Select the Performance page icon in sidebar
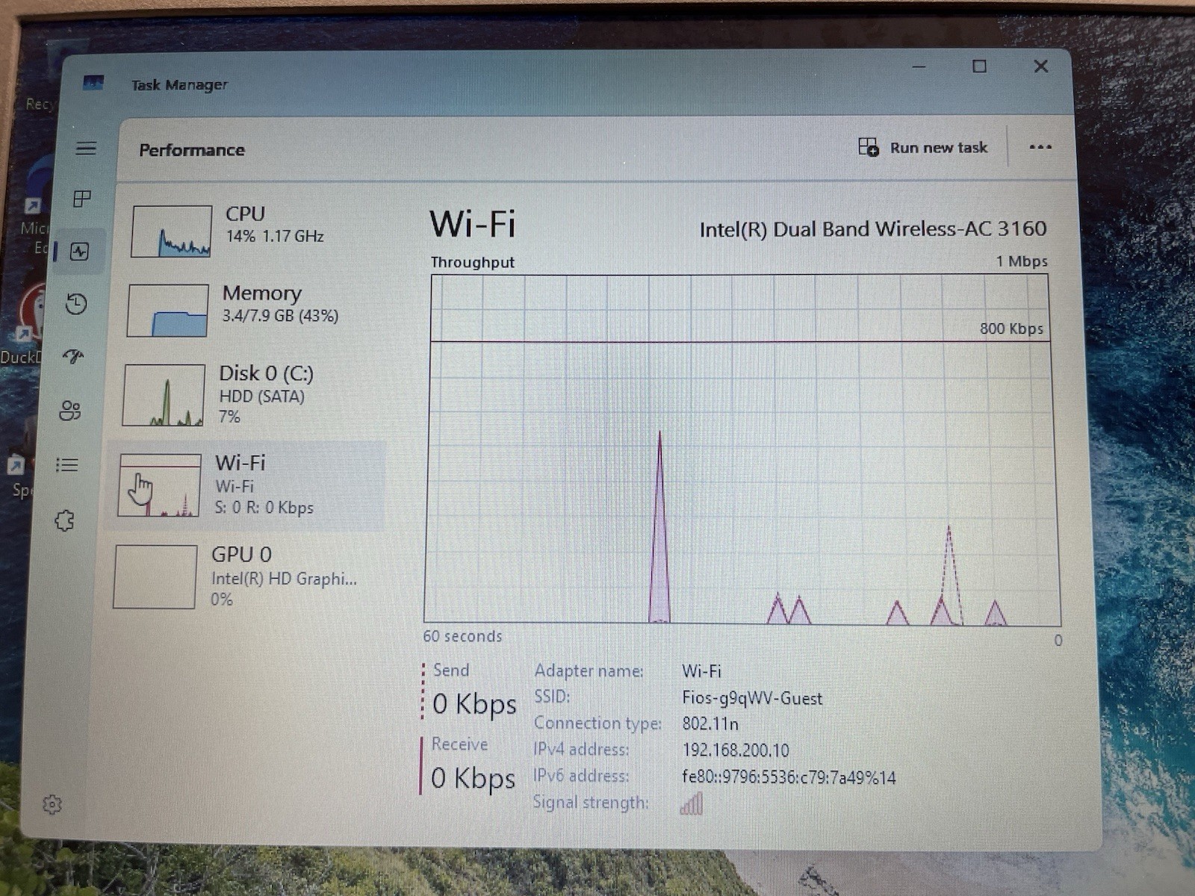The image size is (1195, 896). [79, 252]
